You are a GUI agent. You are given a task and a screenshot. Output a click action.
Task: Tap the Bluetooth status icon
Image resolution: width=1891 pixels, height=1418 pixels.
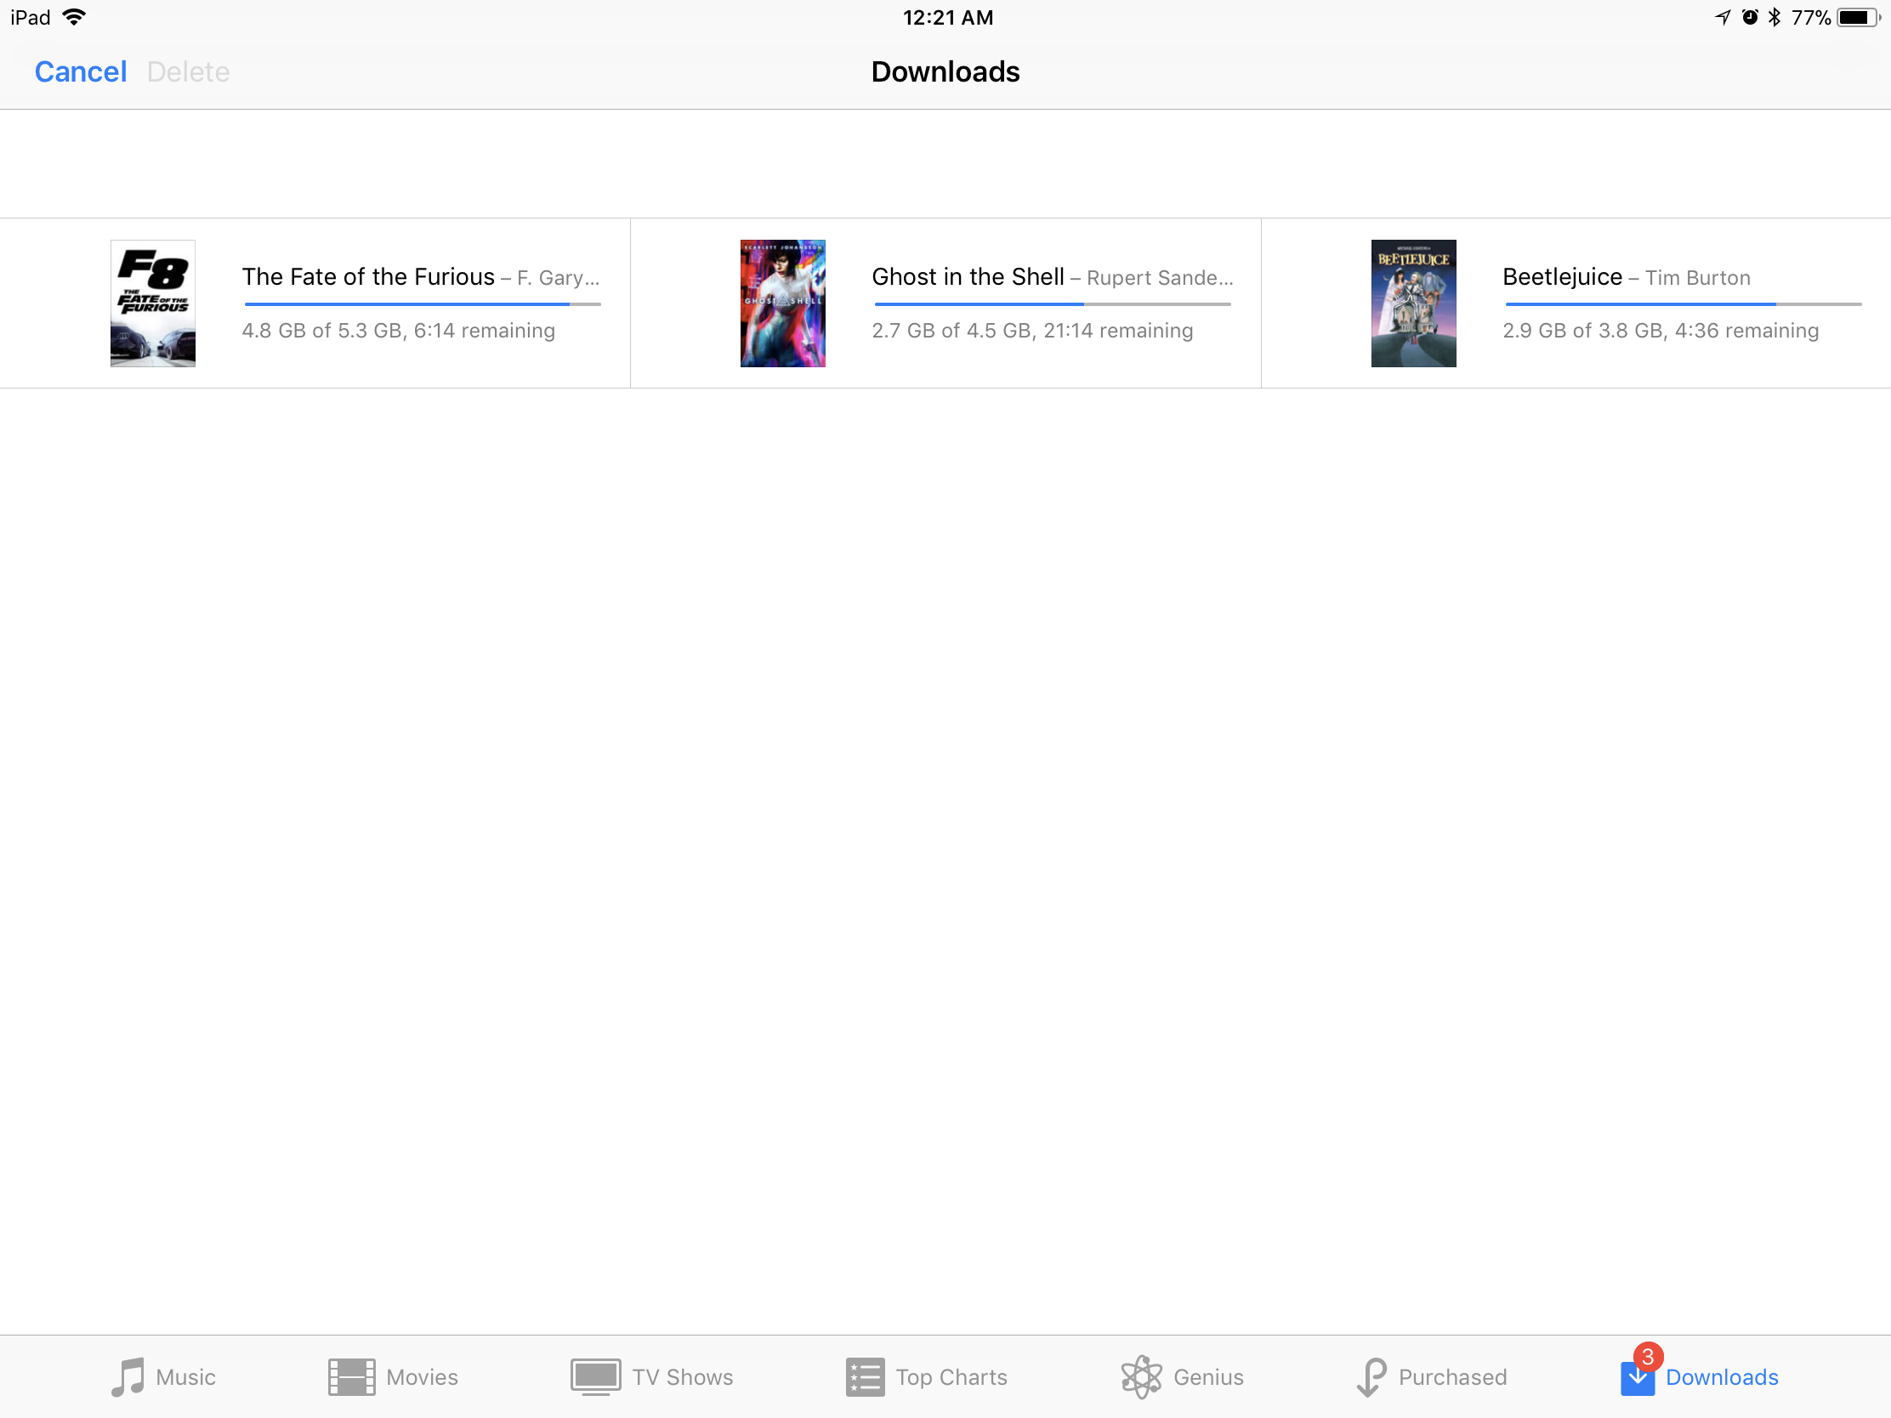pyautogui.click(x=1774, y=17)
